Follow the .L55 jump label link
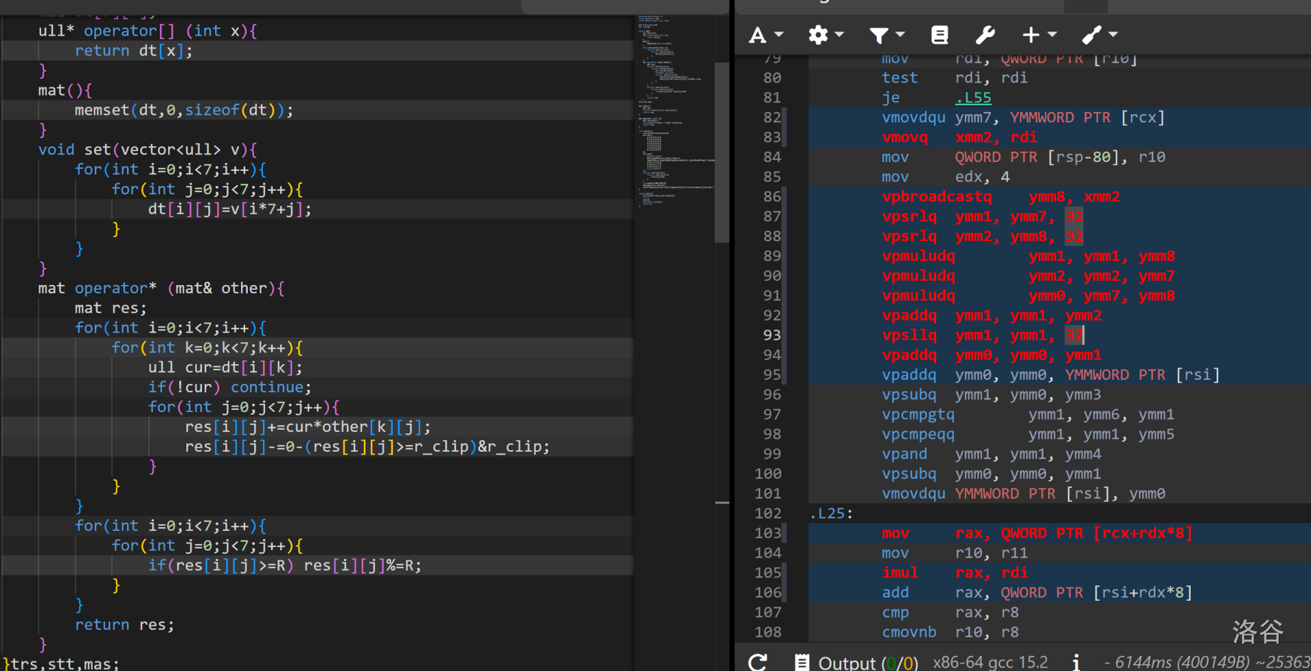Screen dimensions: 1311x671 (x=973, y=98)
